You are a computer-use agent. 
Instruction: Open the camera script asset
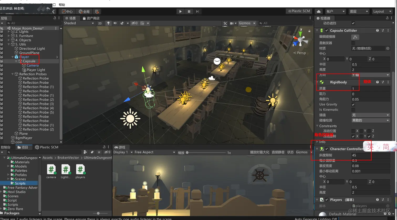(x=51, y=171)
